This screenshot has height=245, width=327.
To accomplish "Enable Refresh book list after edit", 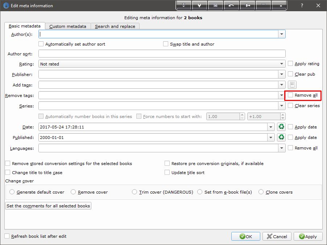I will tap(7, 236).
